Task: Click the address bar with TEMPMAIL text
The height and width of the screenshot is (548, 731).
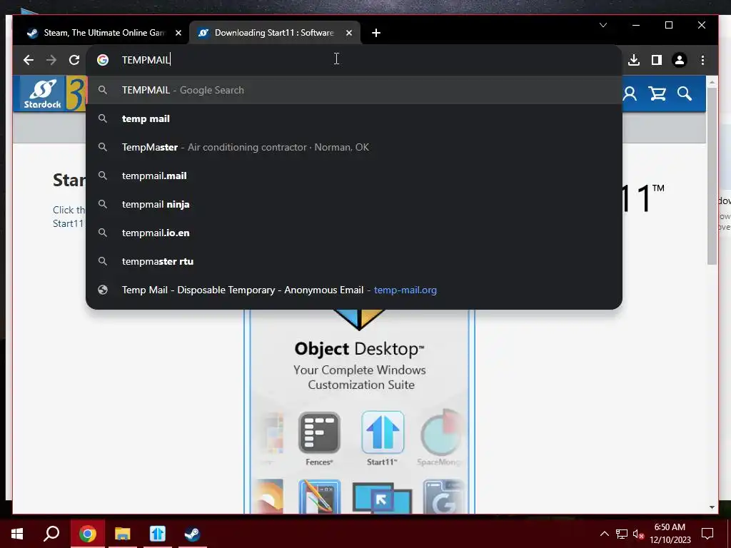Action: (354, 60)
